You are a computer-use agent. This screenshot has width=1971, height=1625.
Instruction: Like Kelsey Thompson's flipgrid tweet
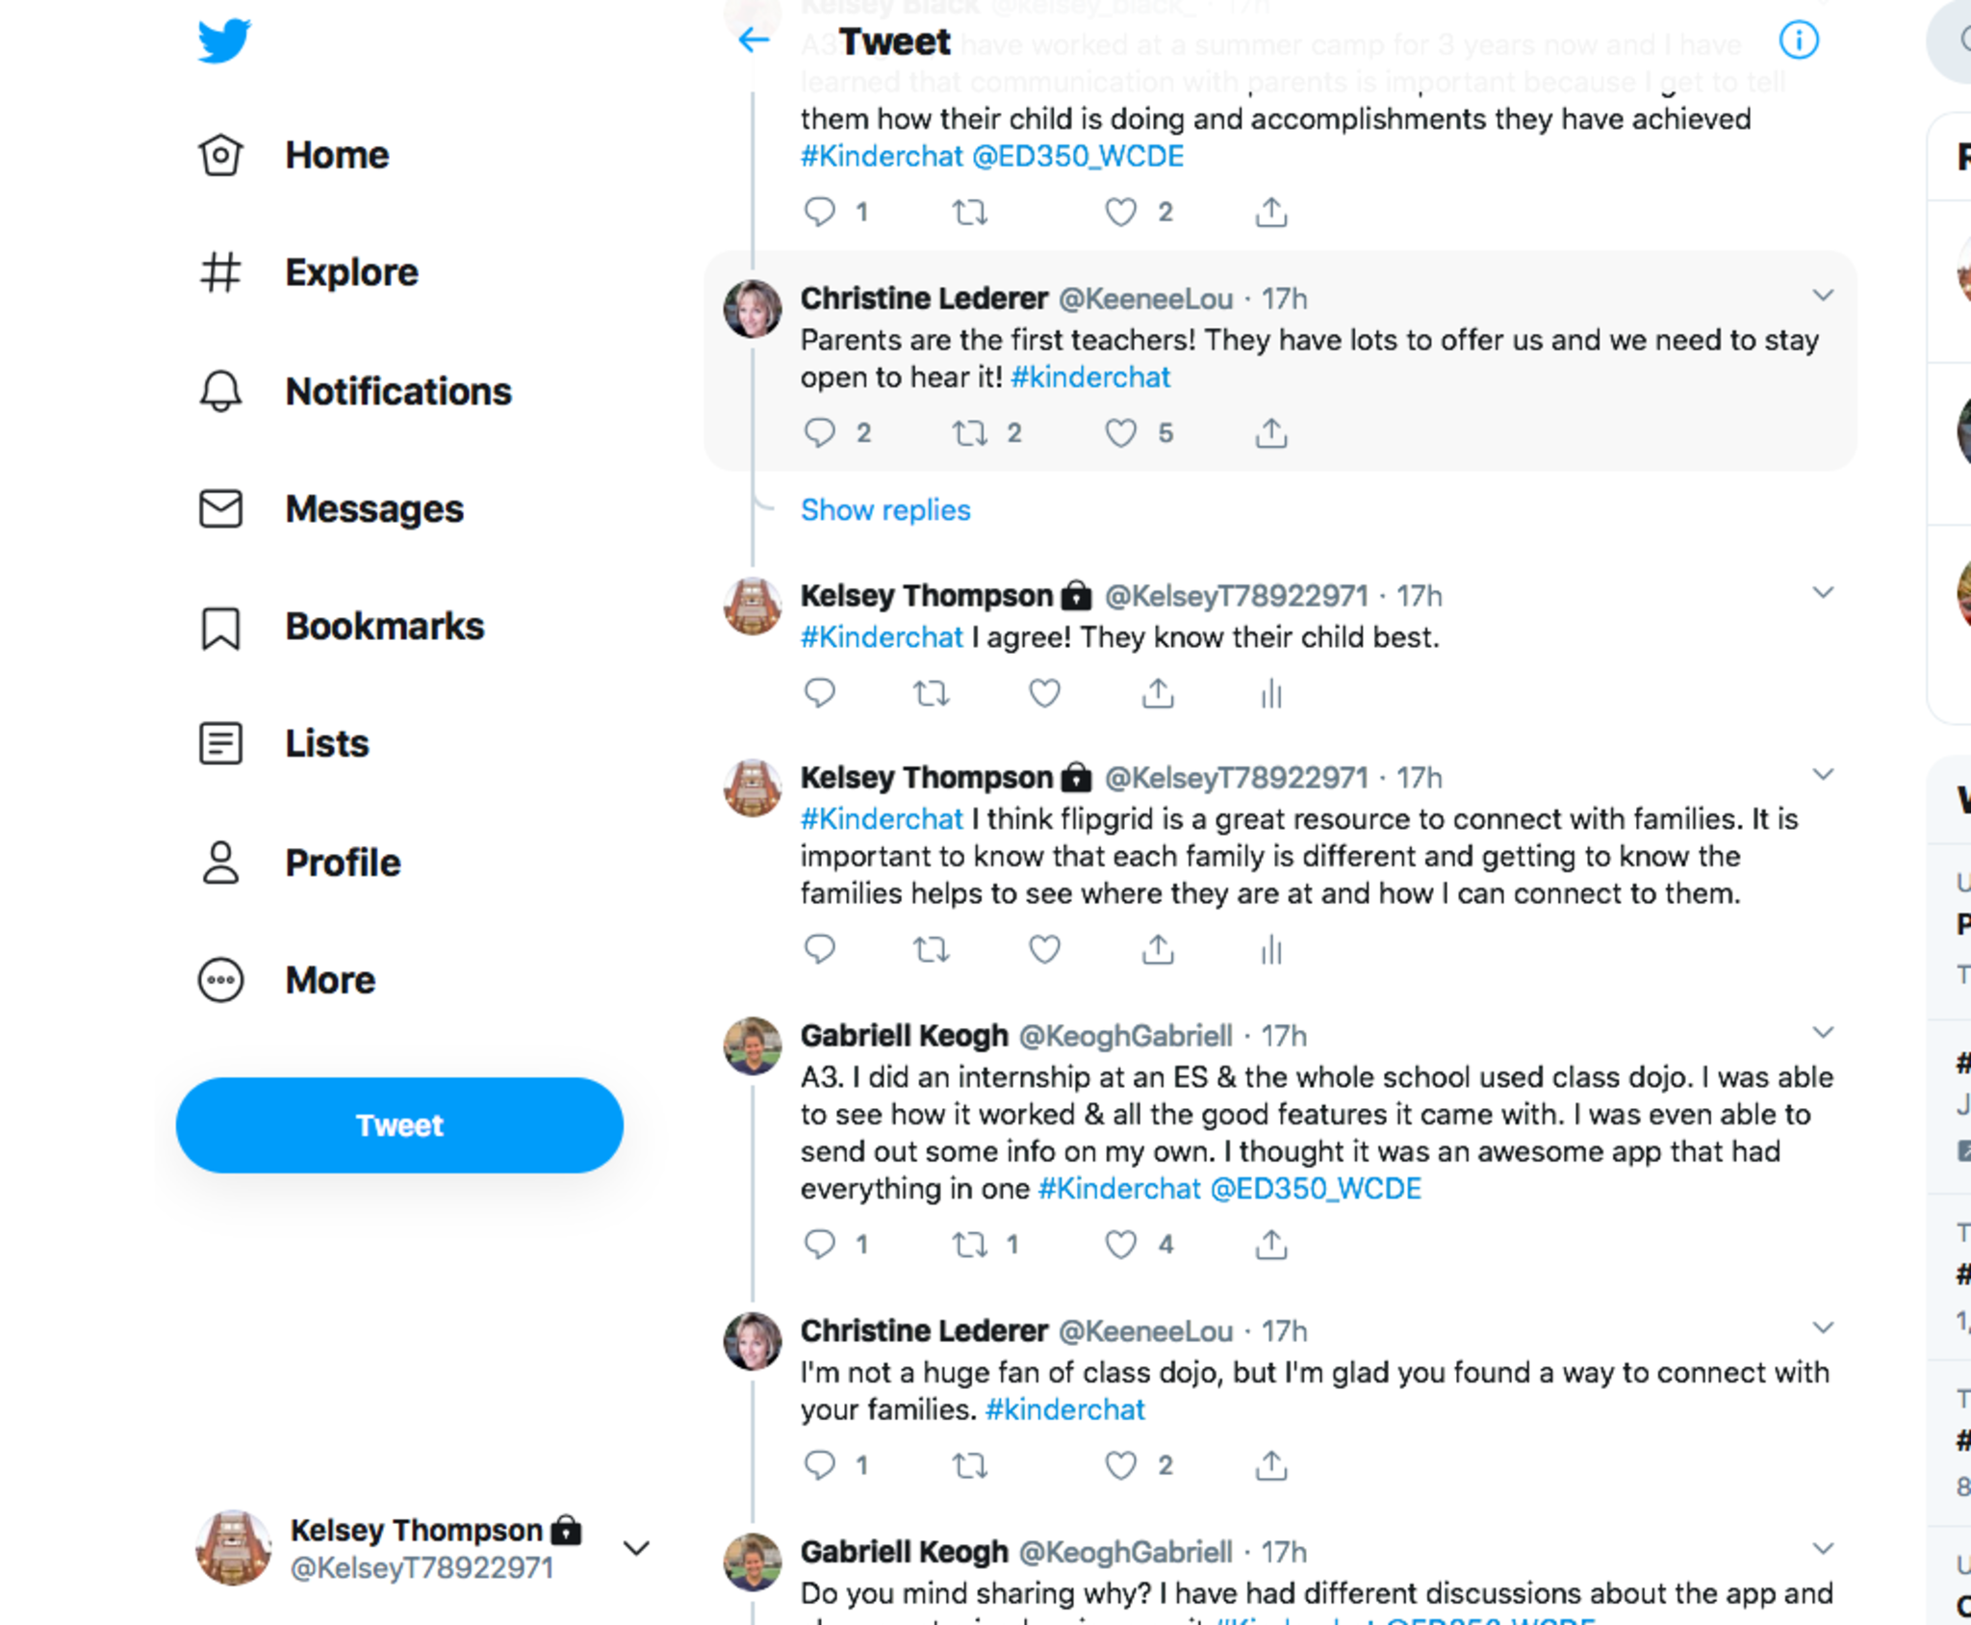coord(1044,950)
